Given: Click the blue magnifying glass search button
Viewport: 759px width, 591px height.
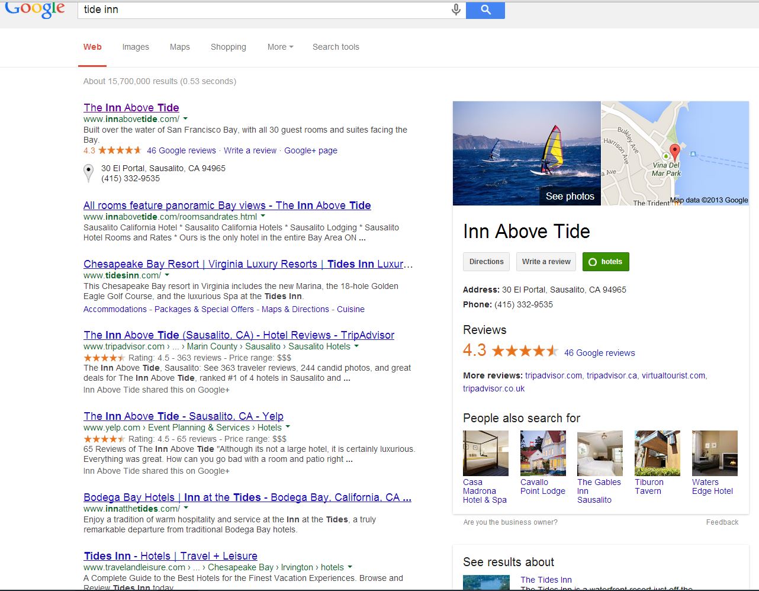Looking at the screenshot, I should coord(485,9).
